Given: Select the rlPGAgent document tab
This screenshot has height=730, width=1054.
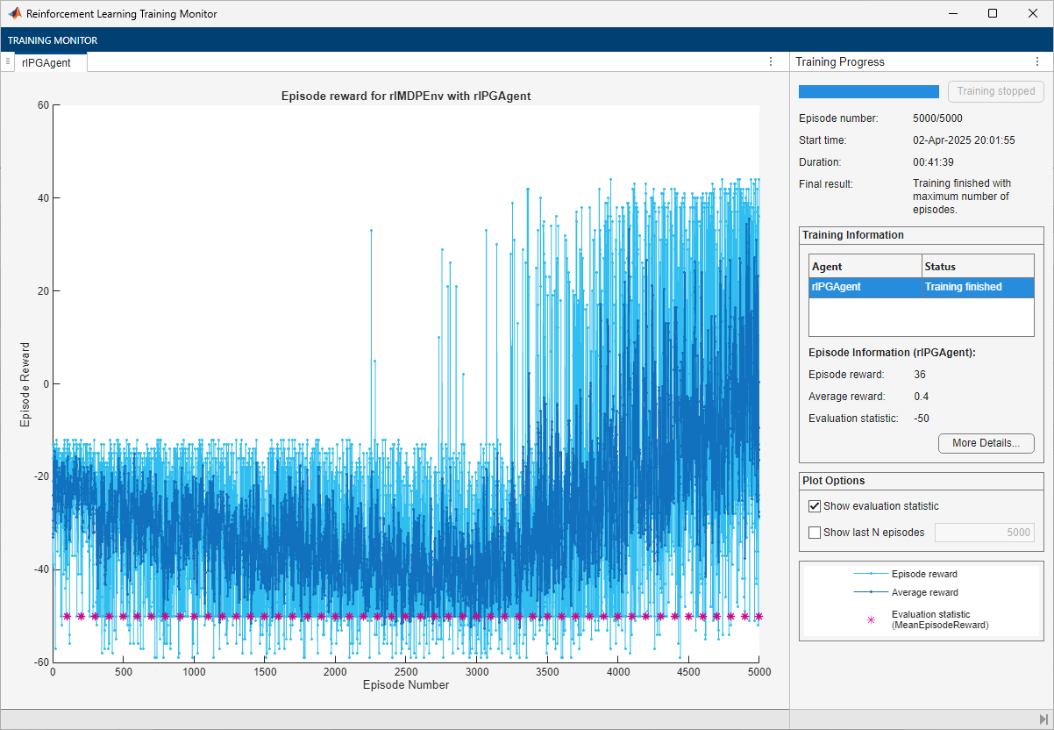Looking at the screenshot, I should [x=46, y=62].
